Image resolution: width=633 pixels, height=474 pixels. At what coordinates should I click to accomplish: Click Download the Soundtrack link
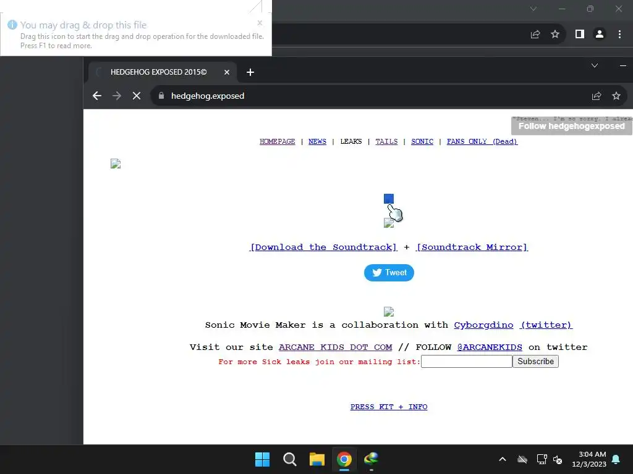pos(323,247)
